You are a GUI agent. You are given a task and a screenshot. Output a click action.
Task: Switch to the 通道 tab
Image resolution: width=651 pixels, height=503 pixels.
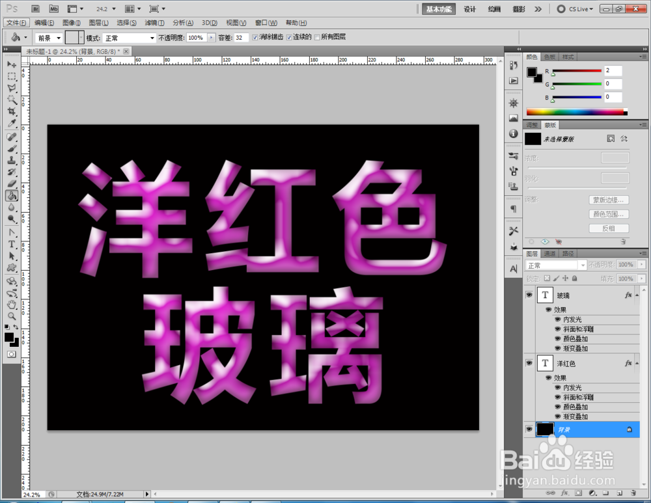(x=549, y=253)
